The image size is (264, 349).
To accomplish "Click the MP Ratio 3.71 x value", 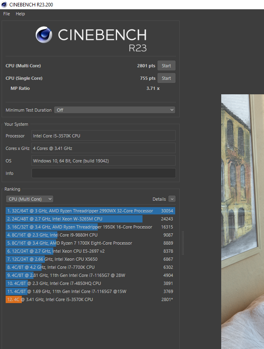I will coord(153,88).
